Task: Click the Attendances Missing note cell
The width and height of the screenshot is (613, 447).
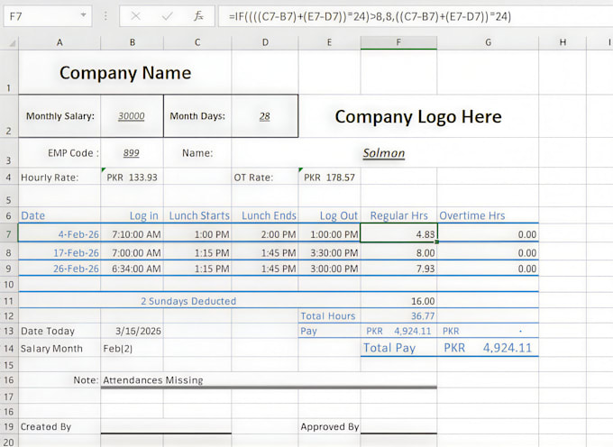Action: pos(269,379)
